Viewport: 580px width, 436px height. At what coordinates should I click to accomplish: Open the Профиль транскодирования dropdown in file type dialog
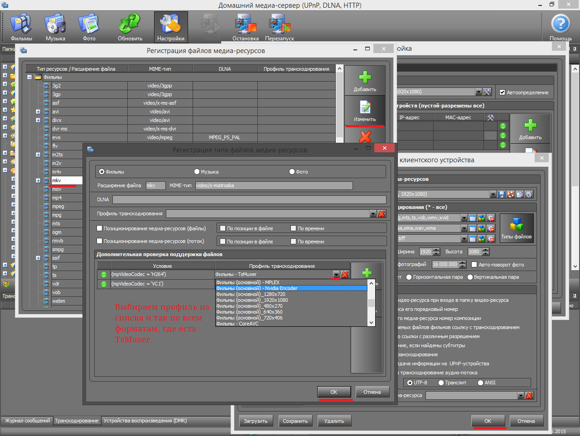[373, 214]
